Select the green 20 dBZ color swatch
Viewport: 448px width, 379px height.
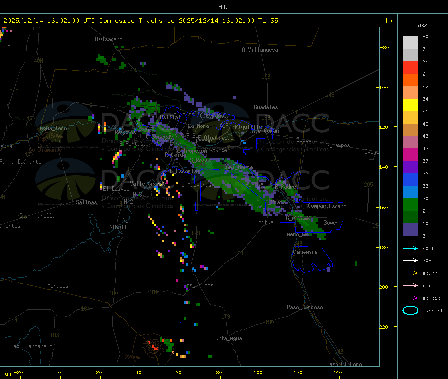(x=410, y=204)
